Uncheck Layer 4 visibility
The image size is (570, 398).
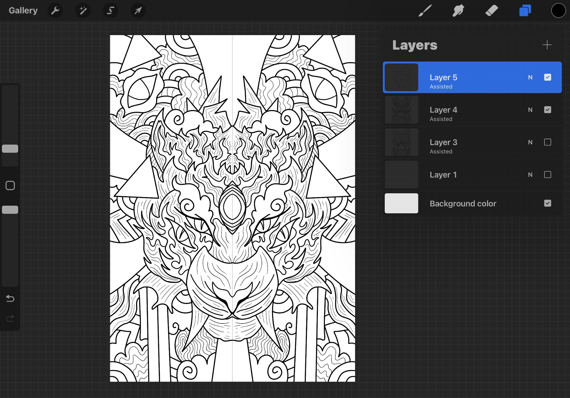(x=547, y=110)
